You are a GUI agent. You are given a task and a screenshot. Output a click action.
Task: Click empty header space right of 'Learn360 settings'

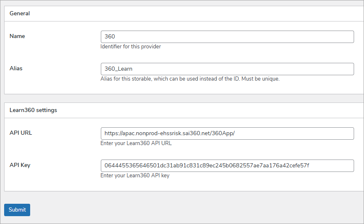coord(207,110)
